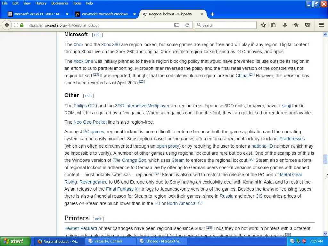This screenshot has width=328, height=246.
Task: Click the red shield security tray icon
Action: coord(304,241)
